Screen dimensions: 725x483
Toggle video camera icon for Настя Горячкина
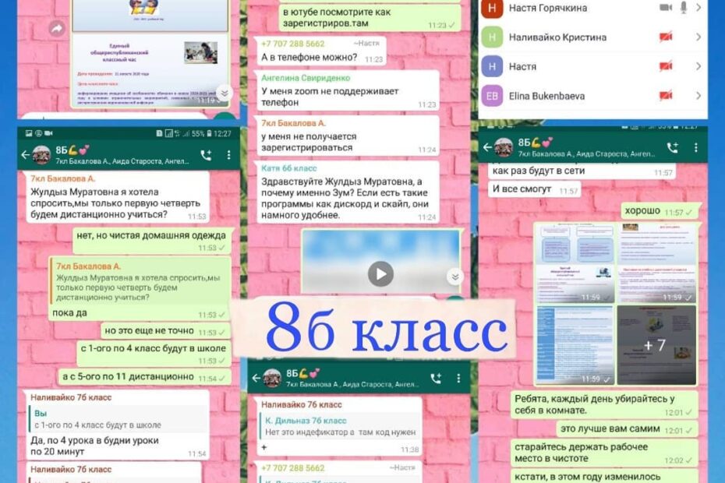(666, 7)
